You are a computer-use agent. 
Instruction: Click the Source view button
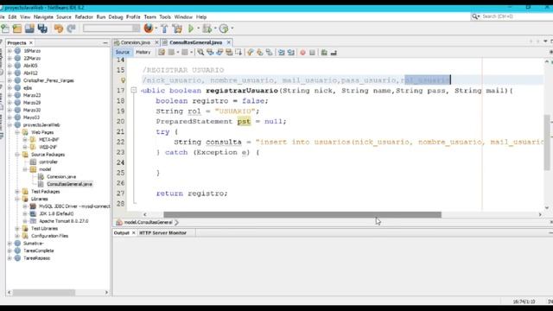[x=123, y=52]
